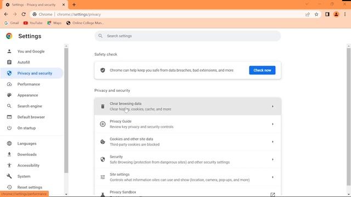Open Chrome three-dot menu
Screen dimensions: 351x197
point(345,14)
